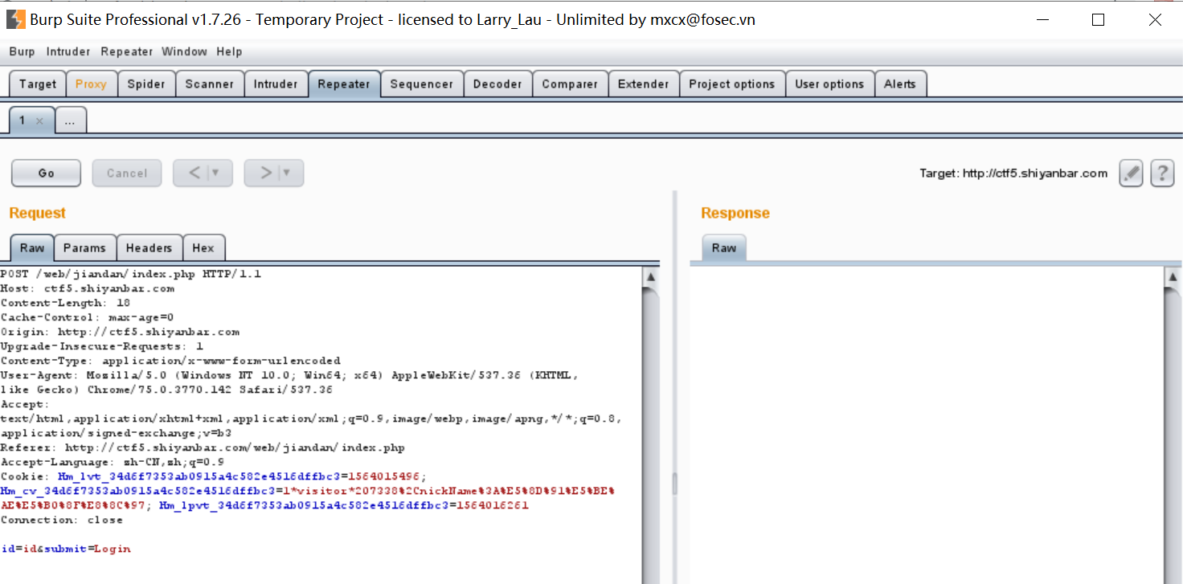
Task: Open the Repeater menu
Action: 126,51
